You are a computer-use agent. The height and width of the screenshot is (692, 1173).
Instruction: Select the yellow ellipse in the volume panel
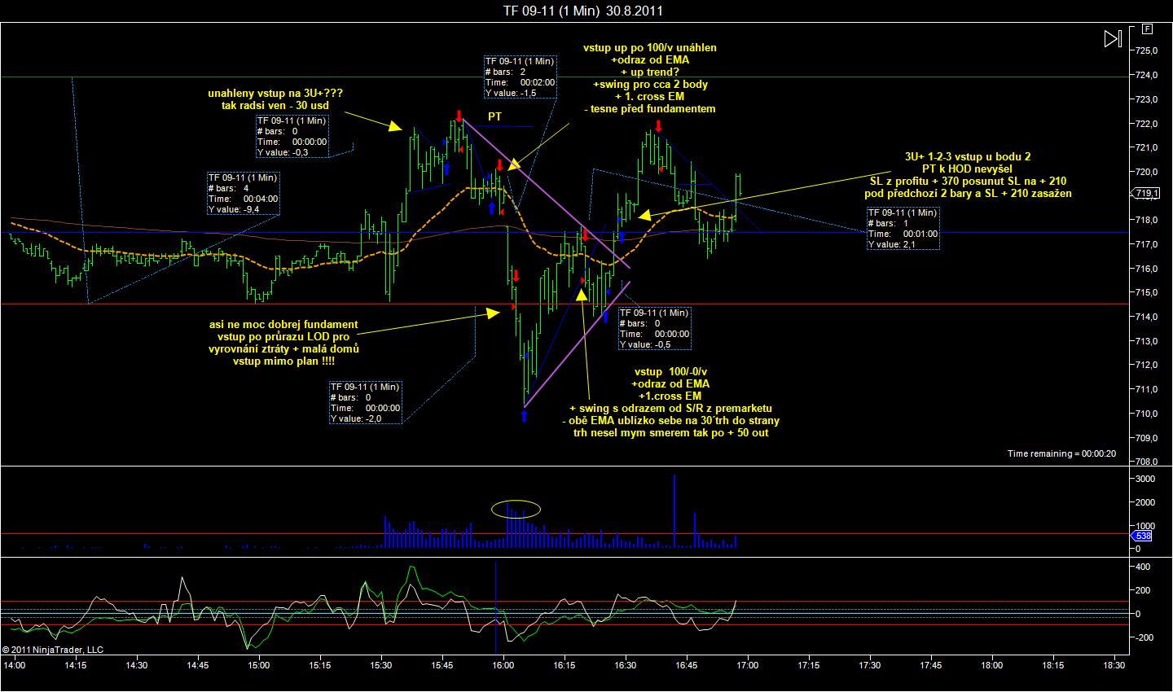tap(516, 509)
